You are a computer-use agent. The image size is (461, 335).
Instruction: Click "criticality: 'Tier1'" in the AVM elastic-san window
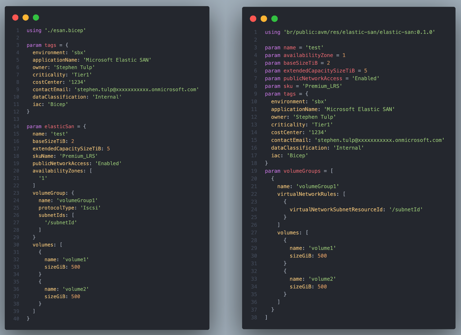(x=302, y=125)
